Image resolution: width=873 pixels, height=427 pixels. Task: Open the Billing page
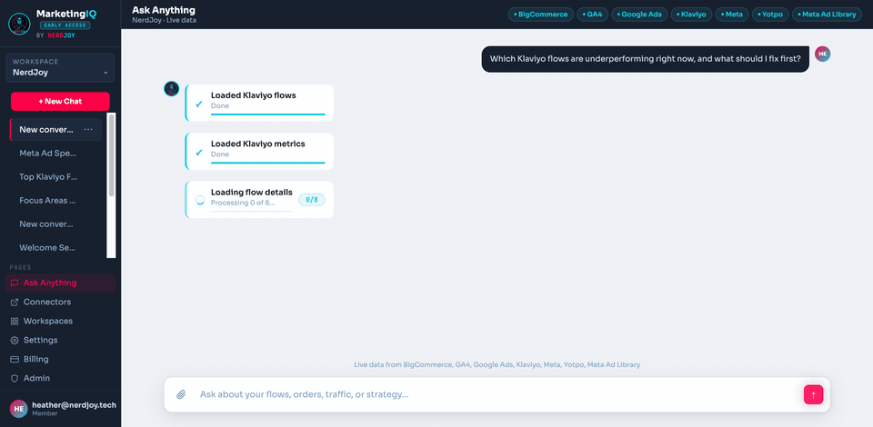coord(60,359)
